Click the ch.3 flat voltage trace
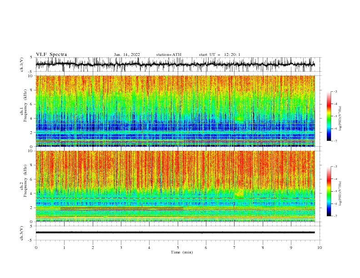Image resolution: width=360 pixels, height=278 pixels. [x=175, y=233]
